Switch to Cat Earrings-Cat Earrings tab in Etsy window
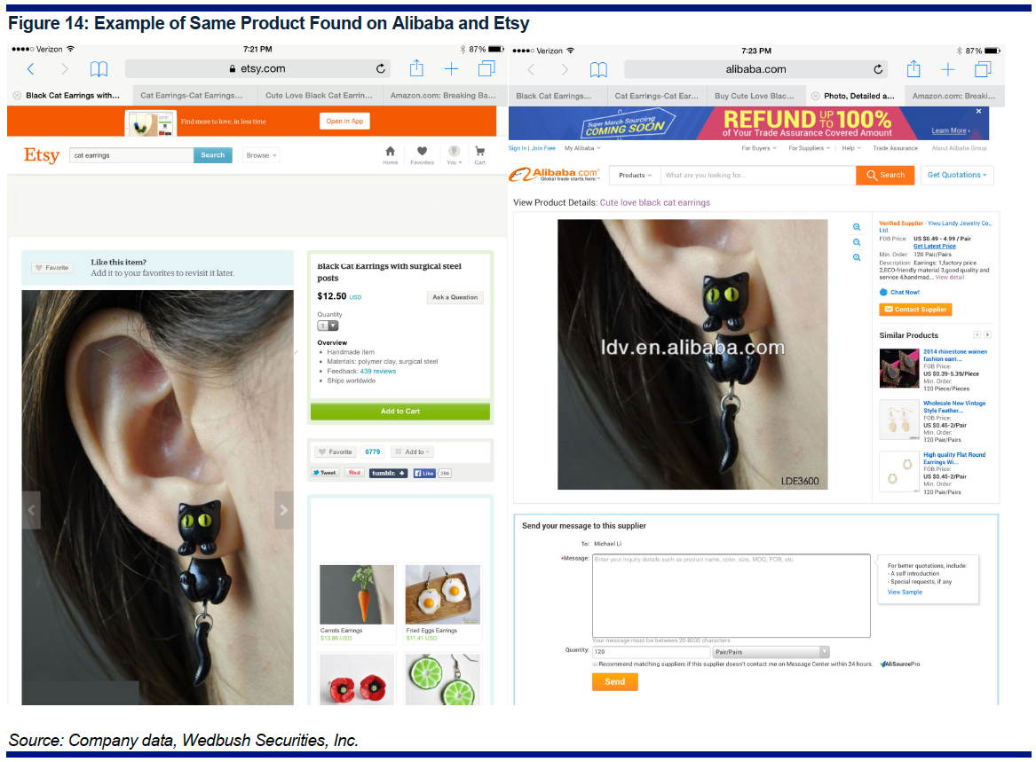Image resolution: width=1036 pixels, height=762 pixels. pos(192,96)
